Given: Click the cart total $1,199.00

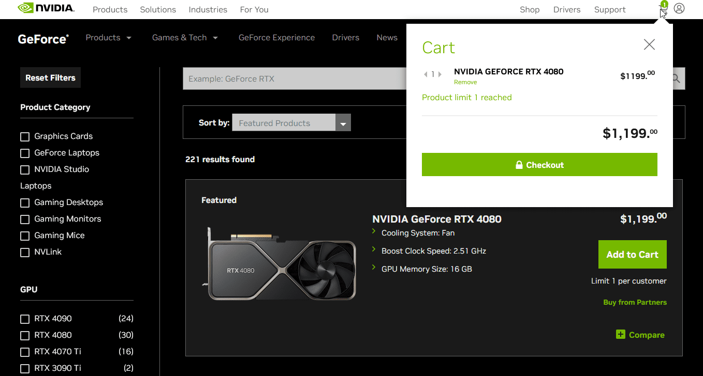Looking at the screenshot, I should pyautogui.click(x=630, y=133).
